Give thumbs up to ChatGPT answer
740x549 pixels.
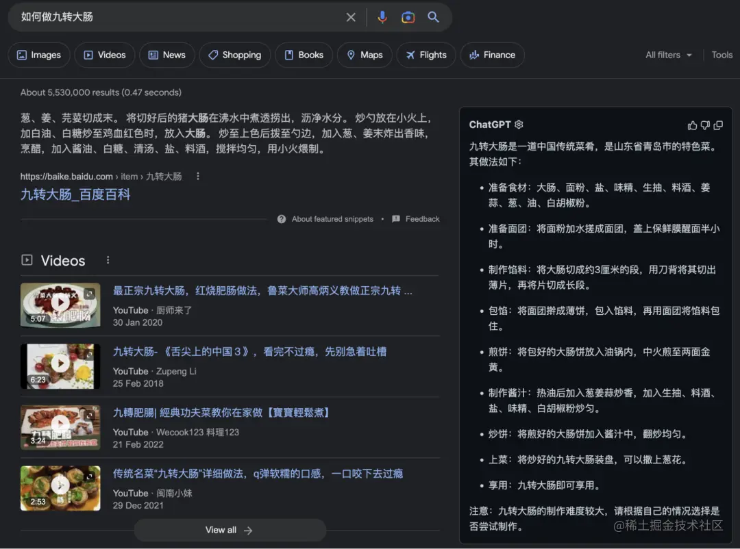coord(692,125)
